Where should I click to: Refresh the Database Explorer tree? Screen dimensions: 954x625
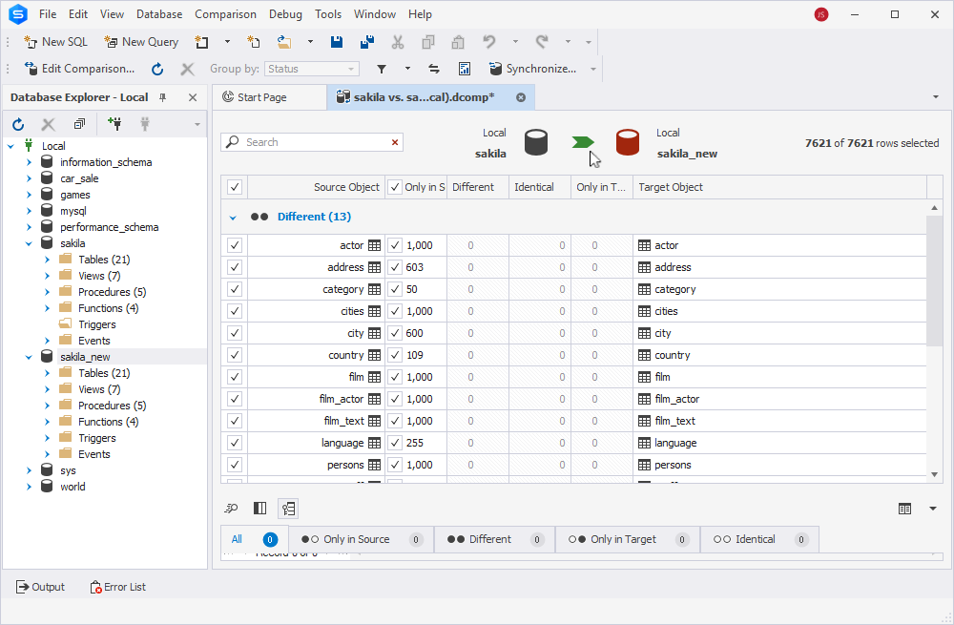[x=18, y=124]
